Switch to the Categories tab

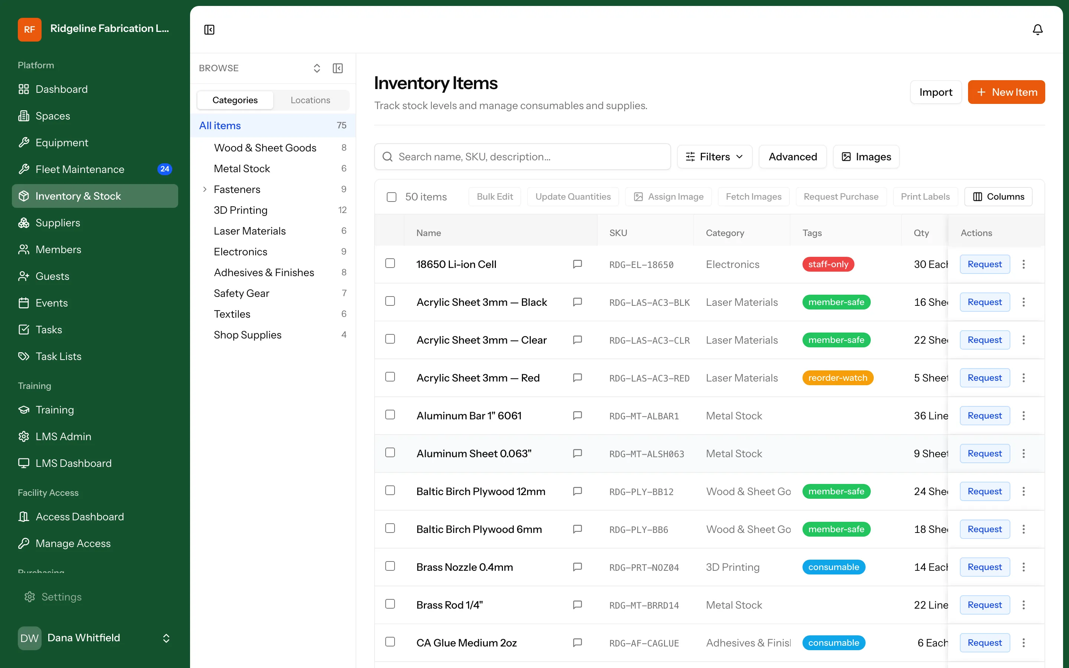point(235,100)
